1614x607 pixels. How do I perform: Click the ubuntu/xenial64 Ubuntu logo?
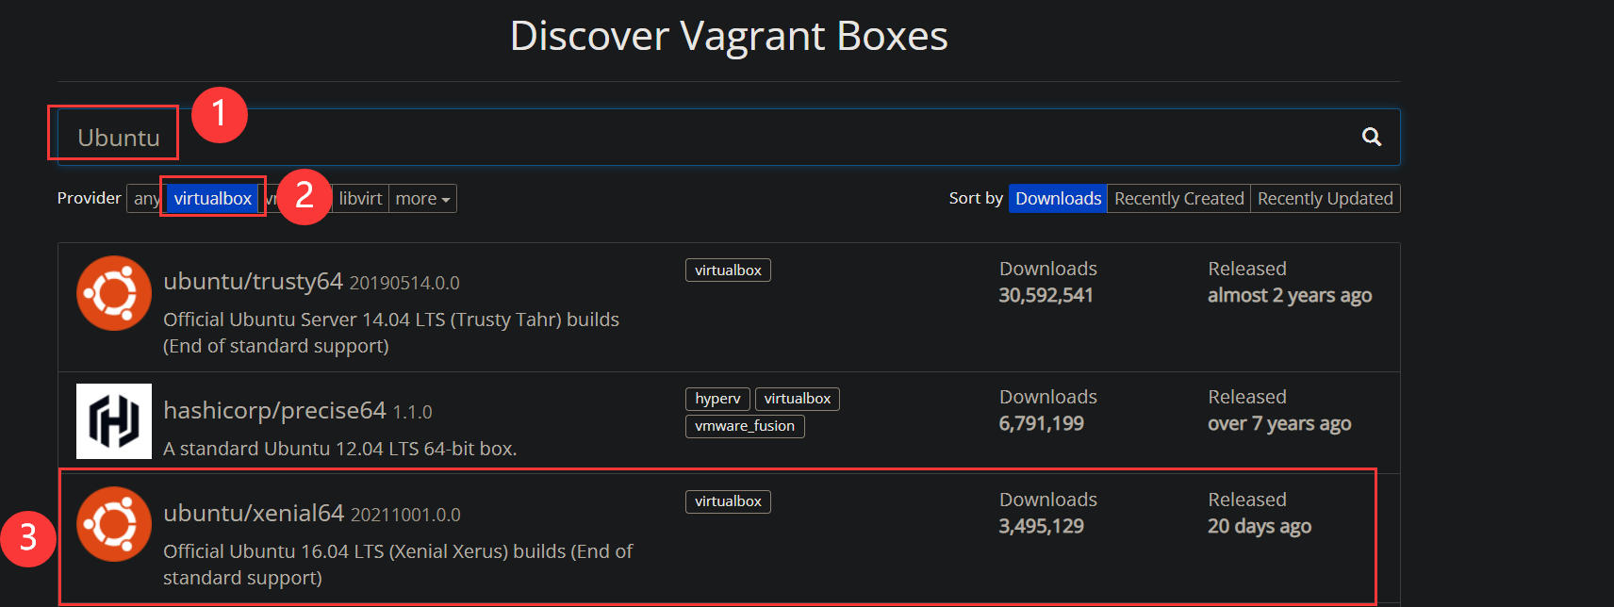pyautogui.click(x=114, y=524)
